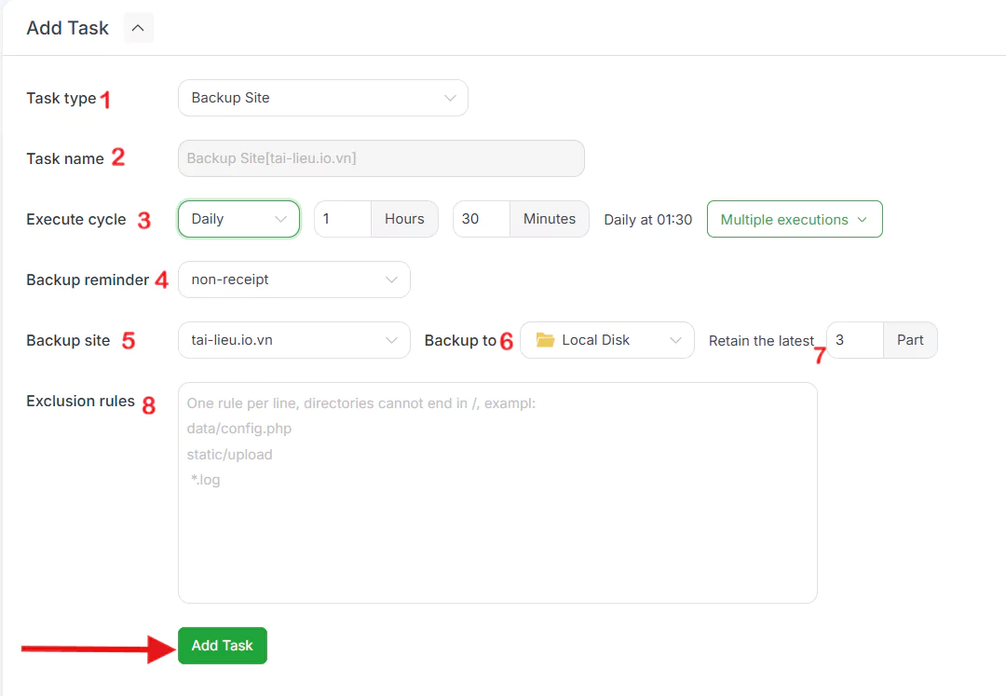
Task: Open the Backup site tai-lieu.io.vn dropdown
Action: (293, 340)
